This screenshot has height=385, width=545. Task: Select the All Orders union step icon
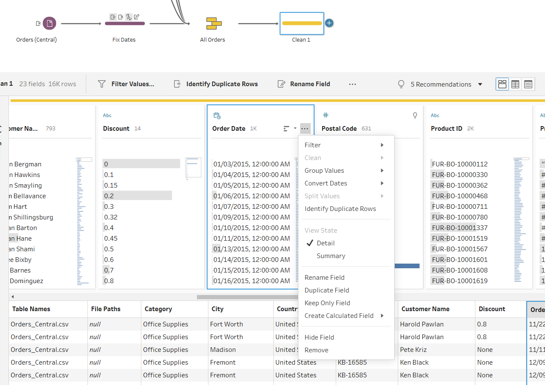pos(212,24)
